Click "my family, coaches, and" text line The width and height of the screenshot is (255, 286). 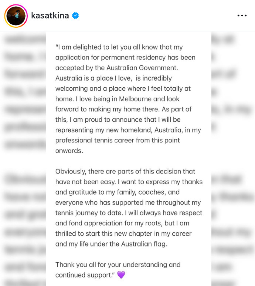[139, 192]
